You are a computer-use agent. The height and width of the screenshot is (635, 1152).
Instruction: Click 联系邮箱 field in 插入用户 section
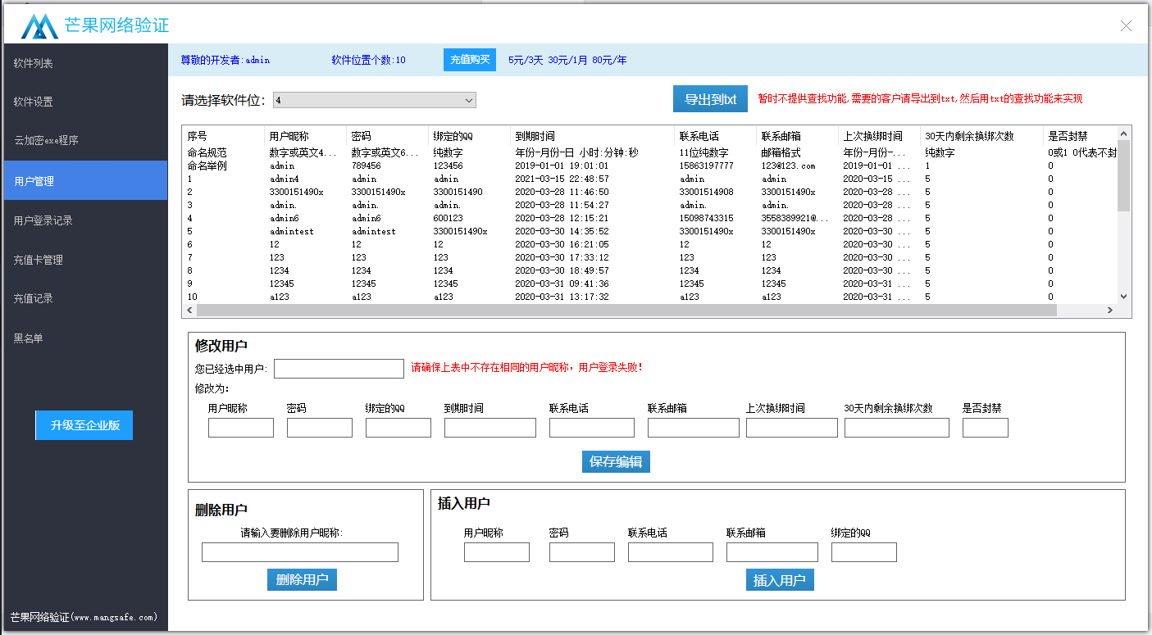point(772,552)
